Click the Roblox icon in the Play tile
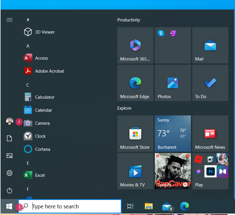This screenshot has width=235, height=215. (198, 159)
